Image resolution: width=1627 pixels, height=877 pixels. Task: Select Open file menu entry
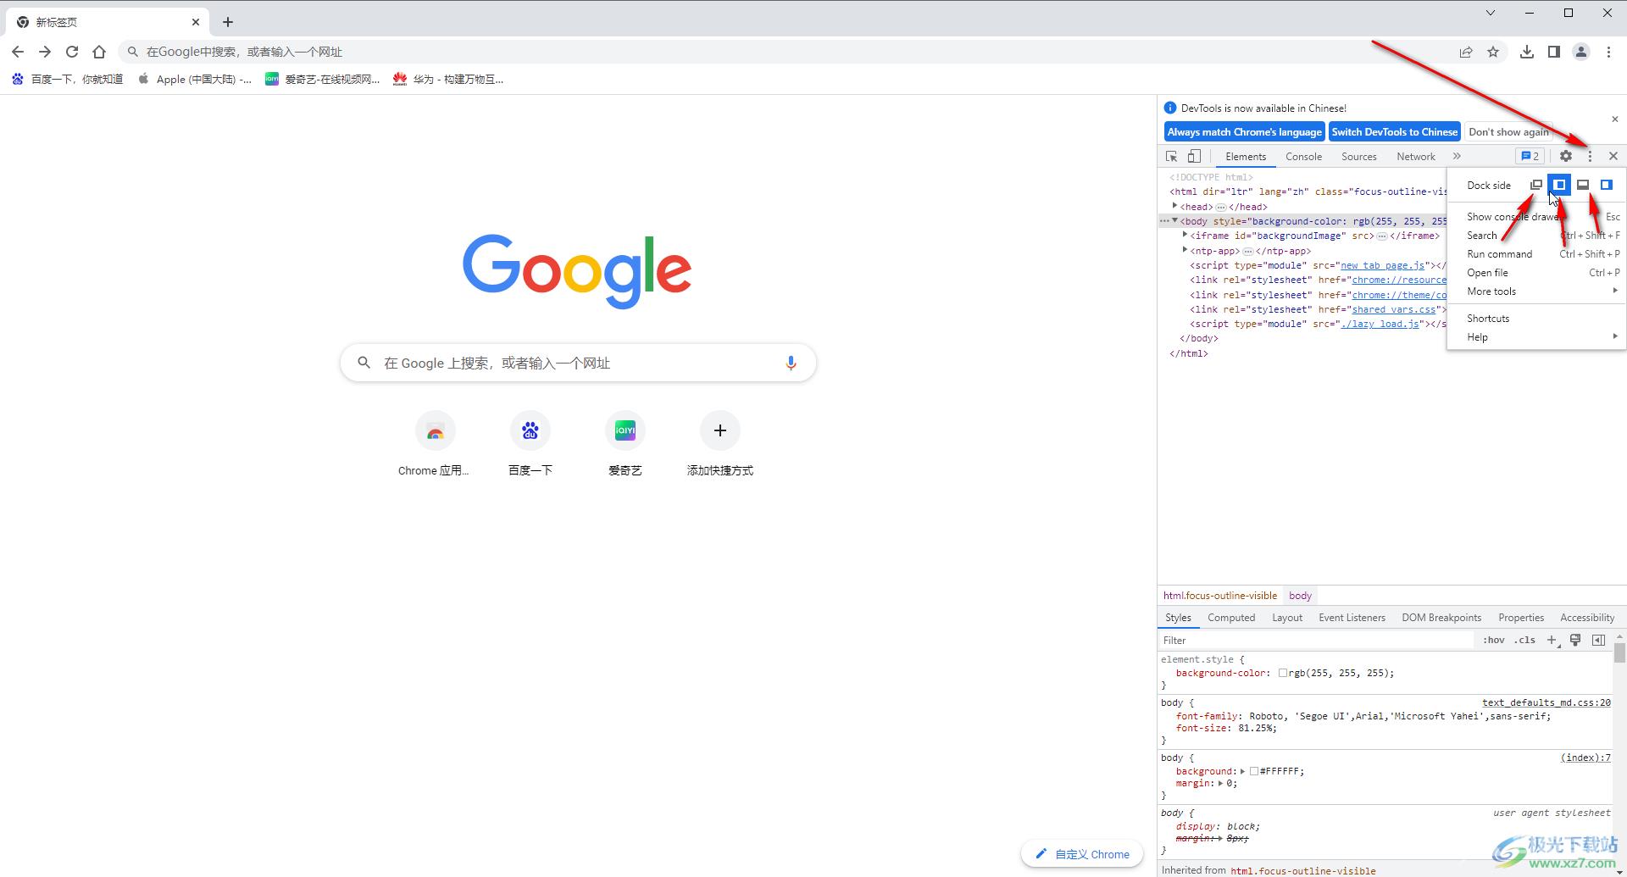tap(1536, 273)
